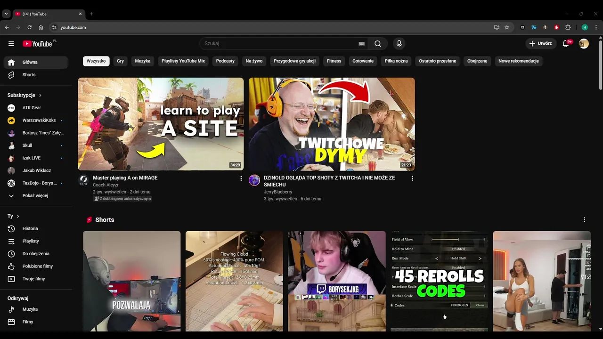Expand the Ty section
The height and width of the screenshot is (339, 603).
pyautogui.click(x=13, y=216)
